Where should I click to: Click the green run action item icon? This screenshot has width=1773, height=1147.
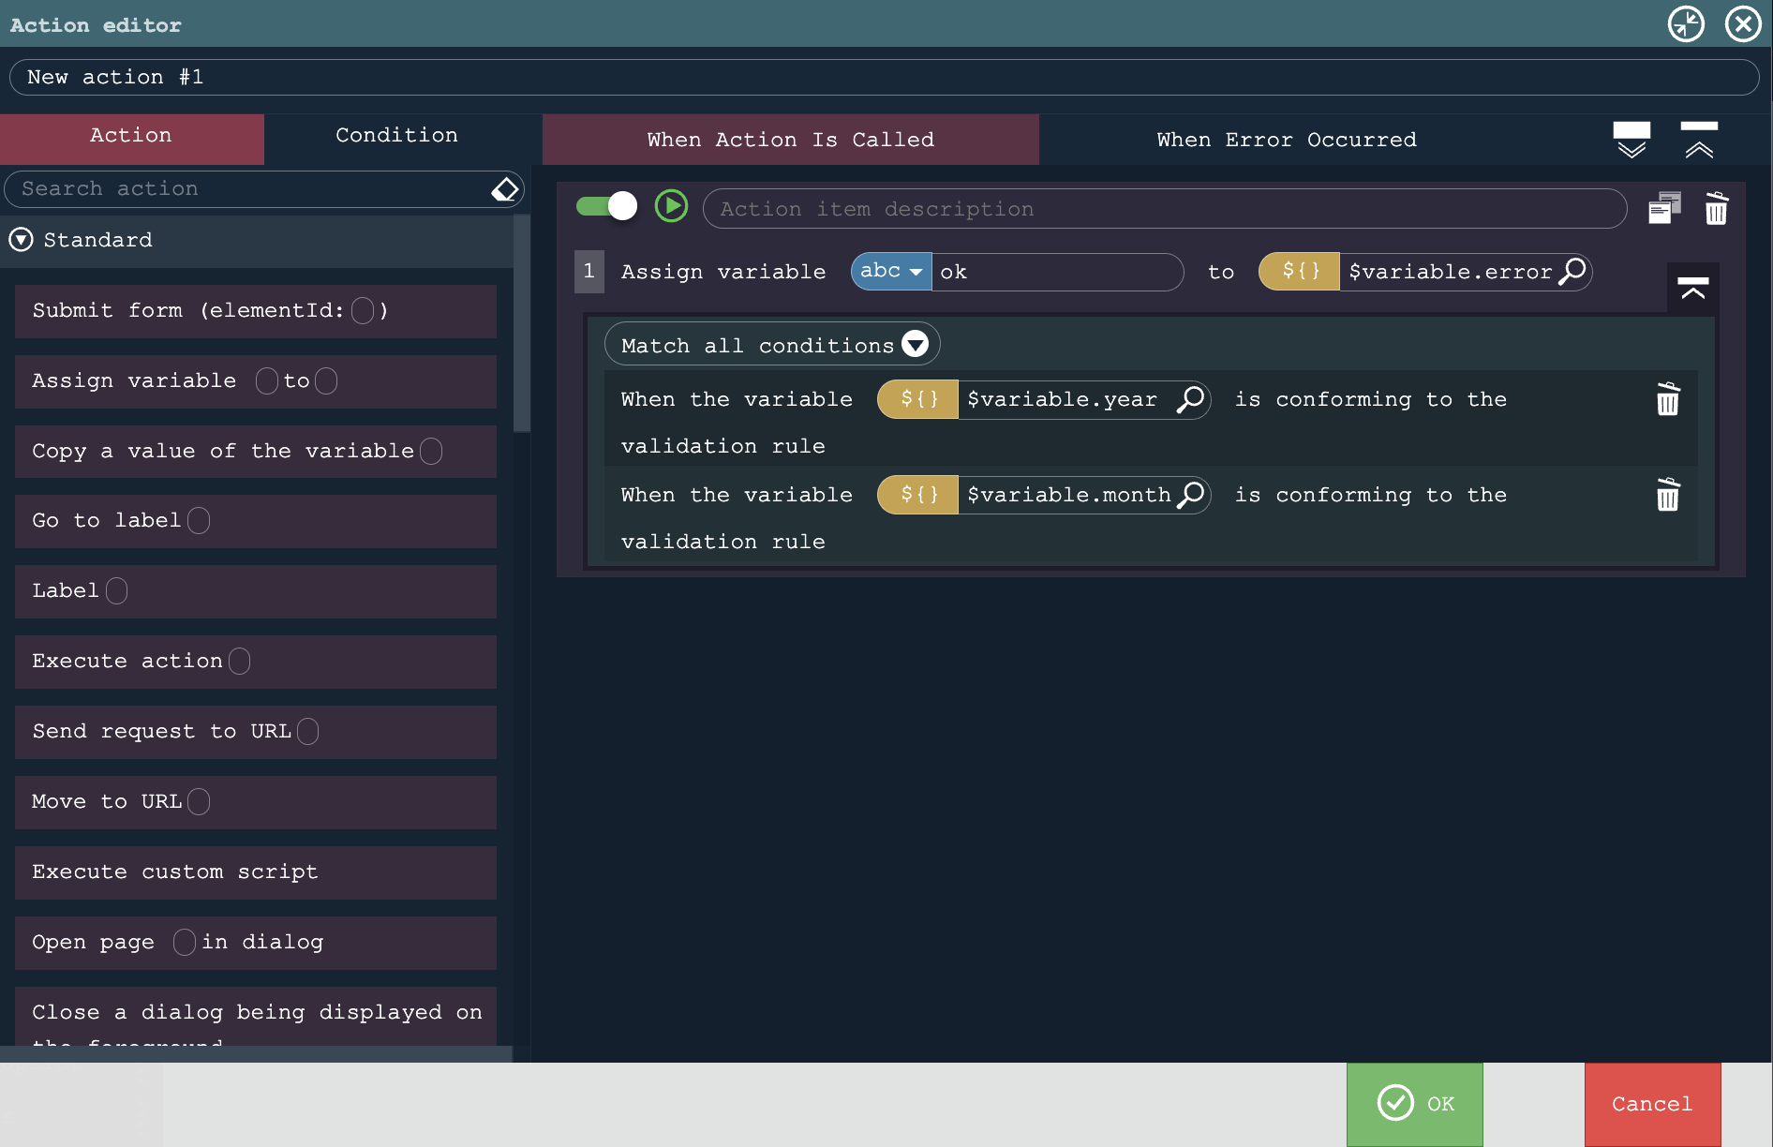click(x=671, y=206)
